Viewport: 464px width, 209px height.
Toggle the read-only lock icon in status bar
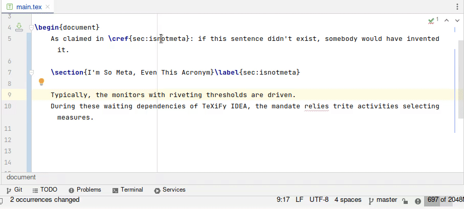405,200
